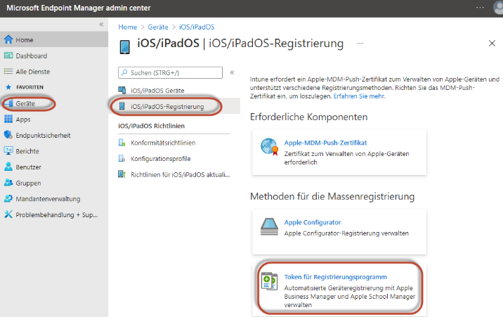Open Token für Registrierungsprogramm card

(x=339, y=287)
